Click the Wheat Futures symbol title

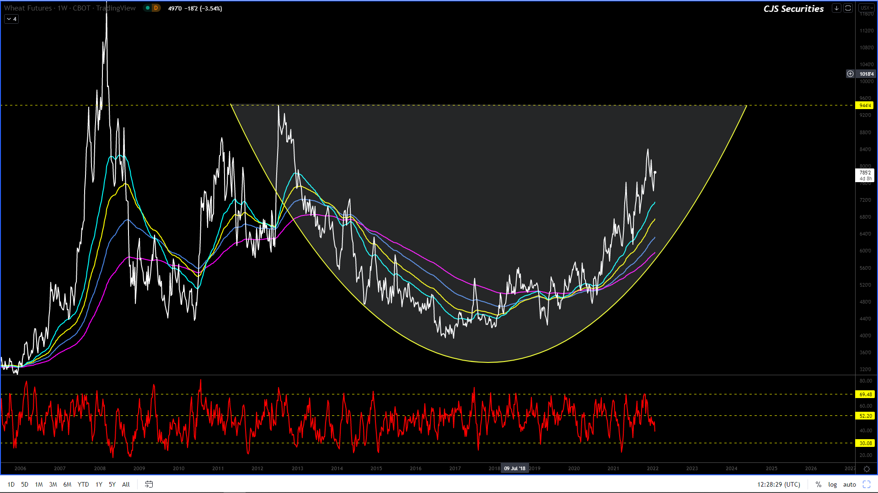point(27,8)
